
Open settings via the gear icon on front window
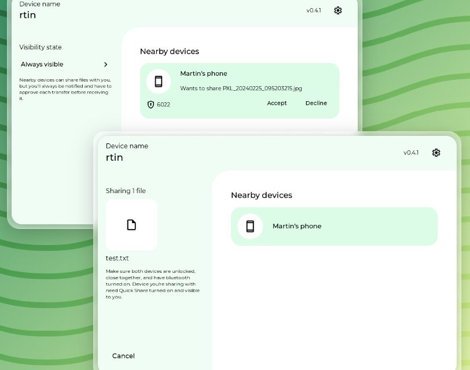coord(436,152)
